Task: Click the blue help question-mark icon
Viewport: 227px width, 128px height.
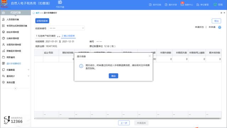Action: (x=220, y=27)
